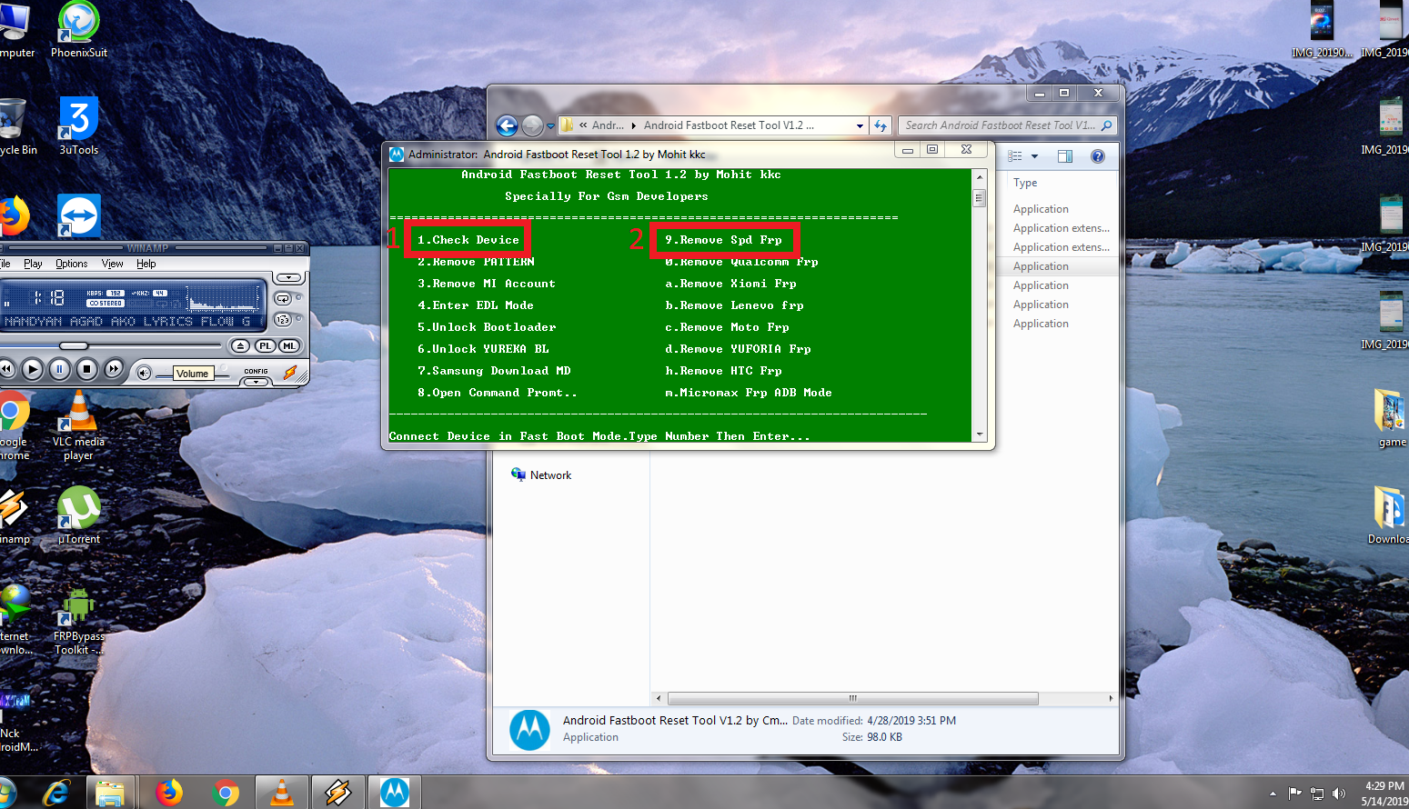The height and width of the screenshot is (809, 1409).
Task: Expand the breadcrumb arrow after Andr...
Action: [634, 125]
